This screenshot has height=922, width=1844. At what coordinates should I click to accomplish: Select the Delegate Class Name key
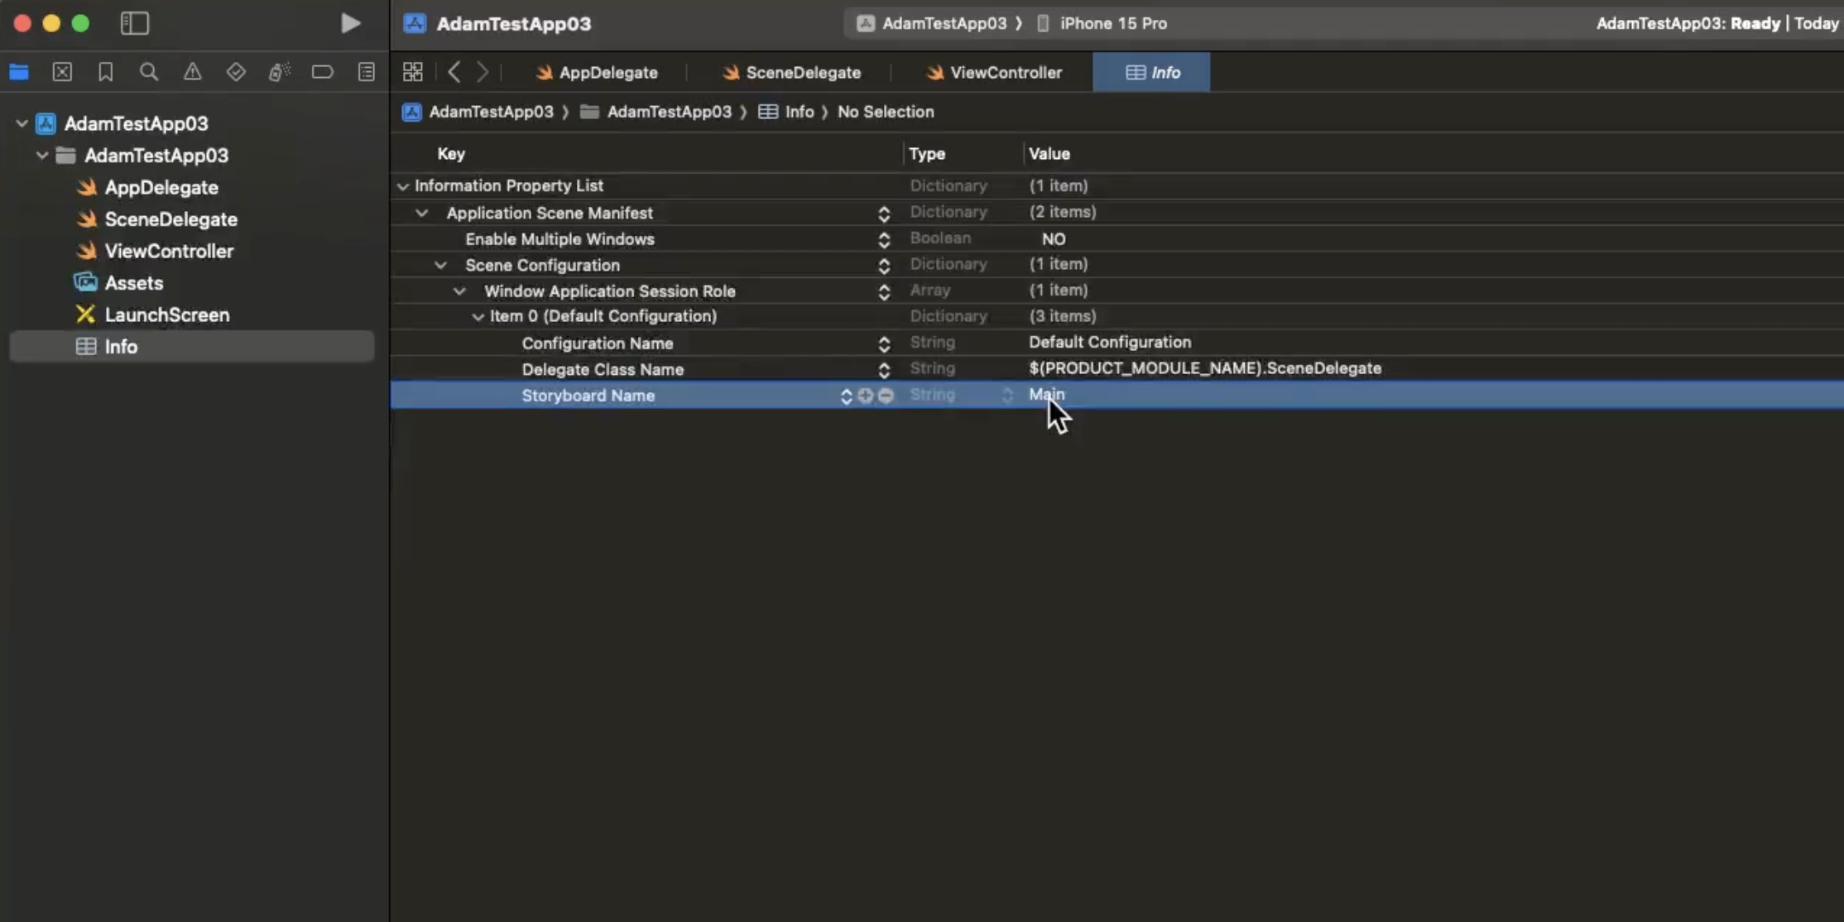(x=603, y=369)
